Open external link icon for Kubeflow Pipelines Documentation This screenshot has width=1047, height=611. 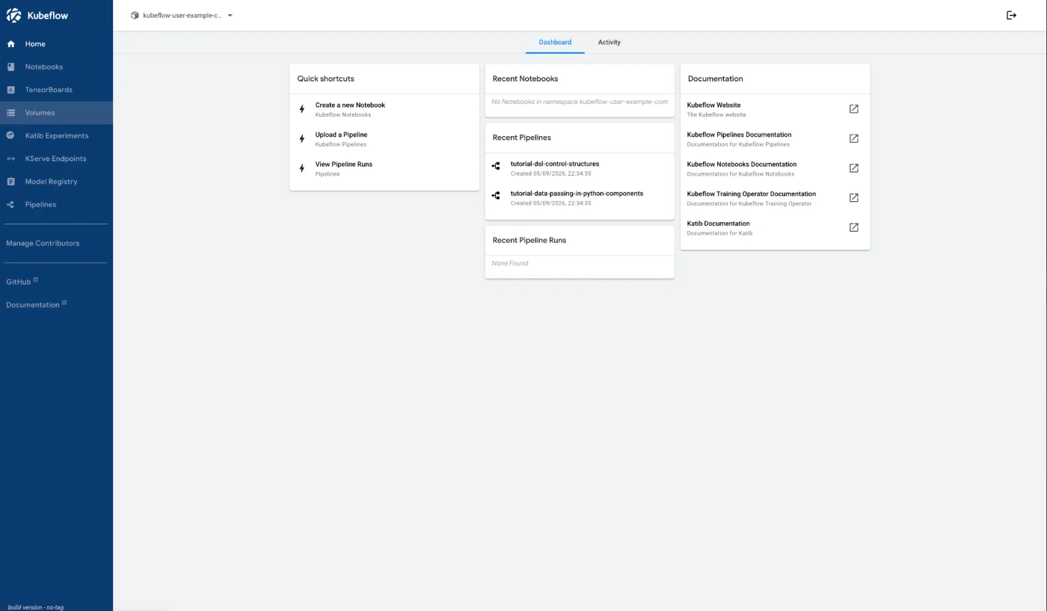pyautogui.click(x=854, y=138)
